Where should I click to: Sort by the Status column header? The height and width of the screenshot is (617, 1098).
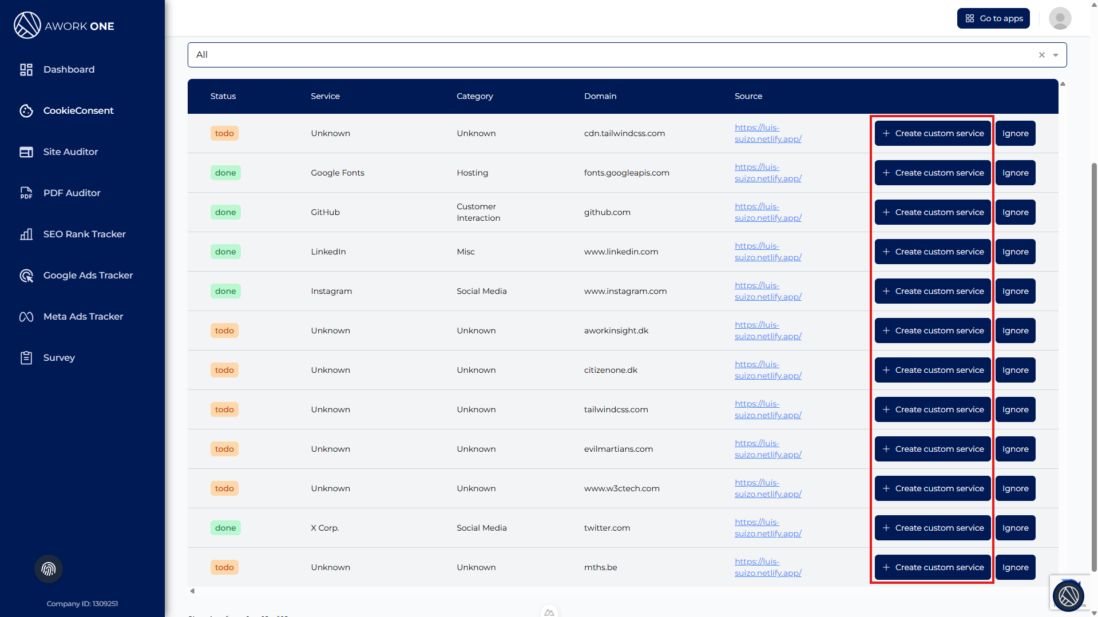click(223, 96)
